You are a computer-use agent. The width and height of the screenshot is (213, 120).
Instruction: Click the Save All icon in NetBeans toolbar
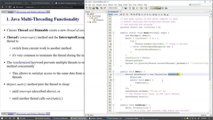[97, 8]
